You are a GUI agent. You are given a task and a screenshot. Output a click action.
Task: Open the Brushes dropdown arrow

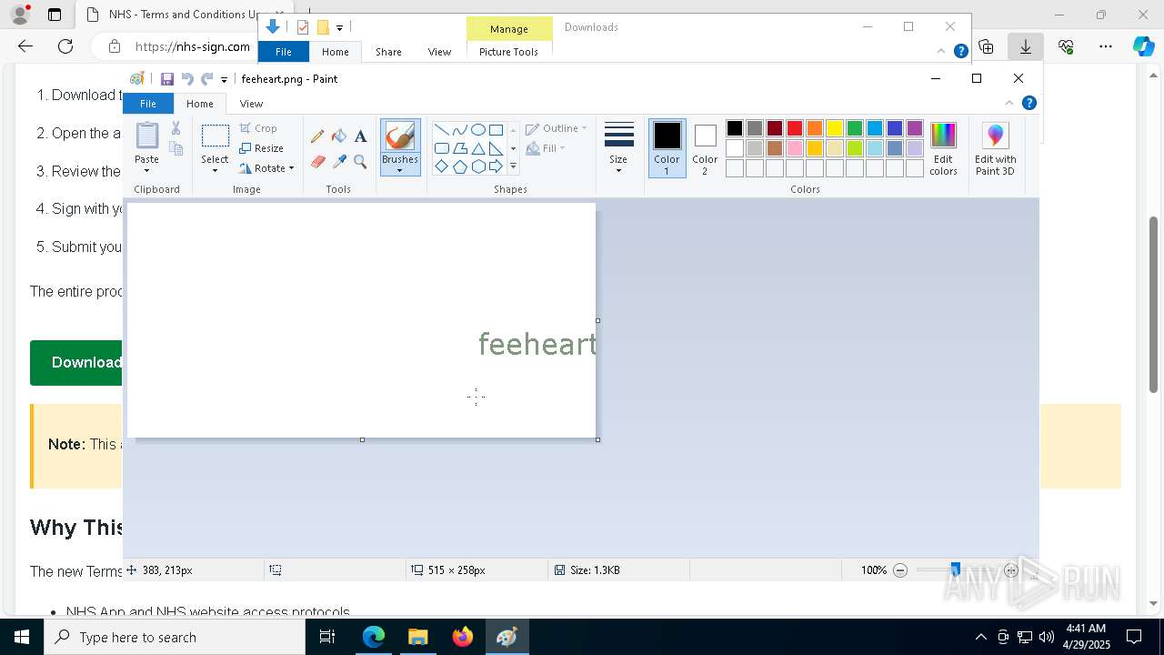[400, 170]
